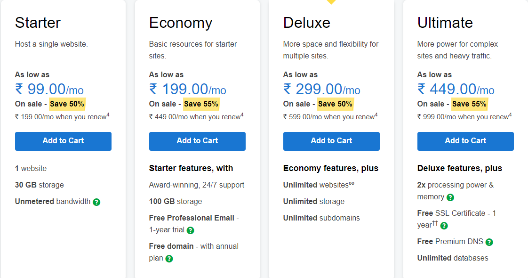528x278 pixels.
Task: Click help icon beside Free domain annual plan
Action: pos(169,259)
